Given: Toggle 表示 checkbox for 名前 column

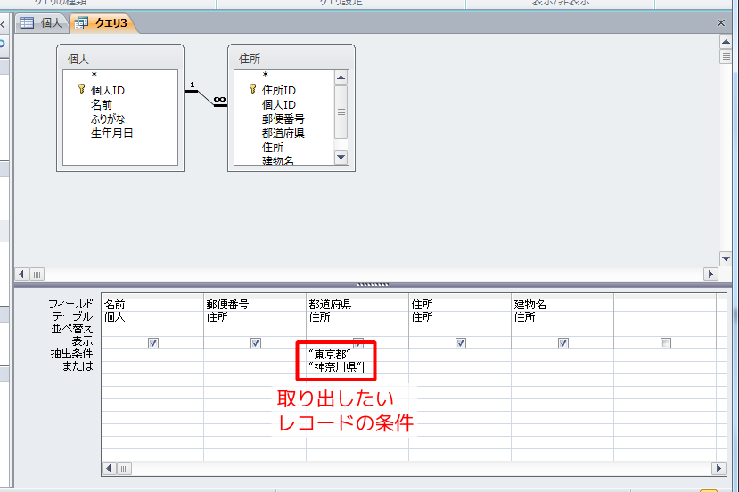Looking at the screenshot, I should (x=153, y=343).
